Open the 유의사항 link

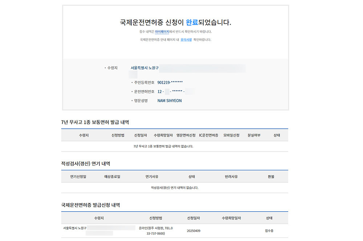pyautogui.click(x=186, y=40)
